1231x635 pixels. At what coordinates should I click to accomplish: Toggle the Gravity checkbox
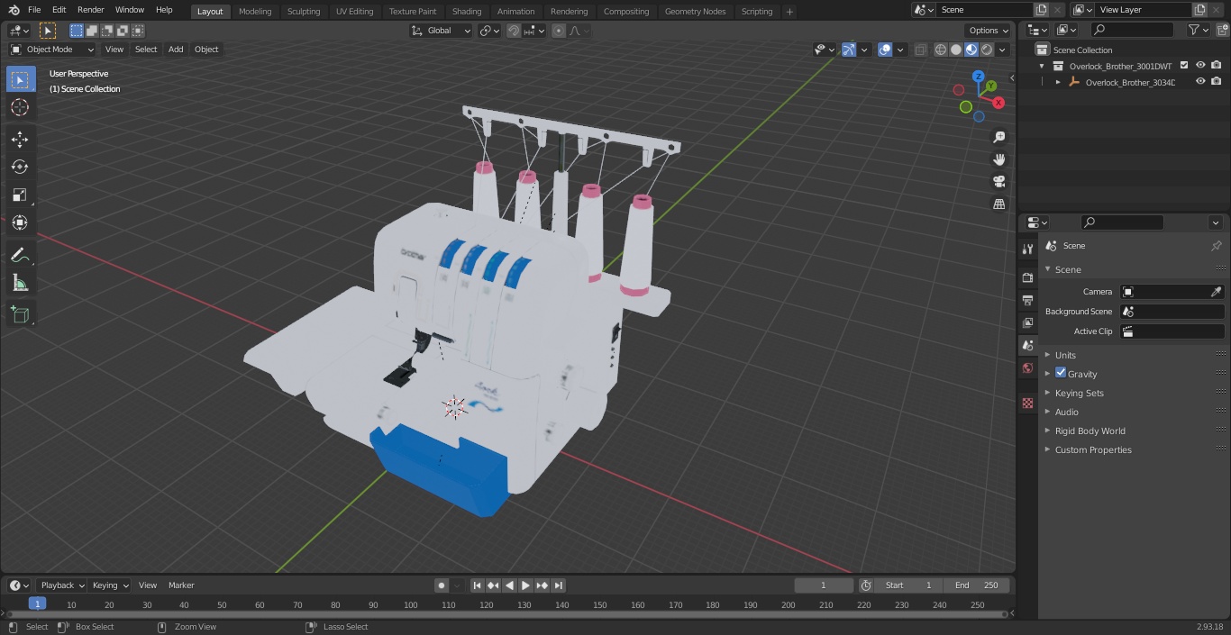point(1061,373)
